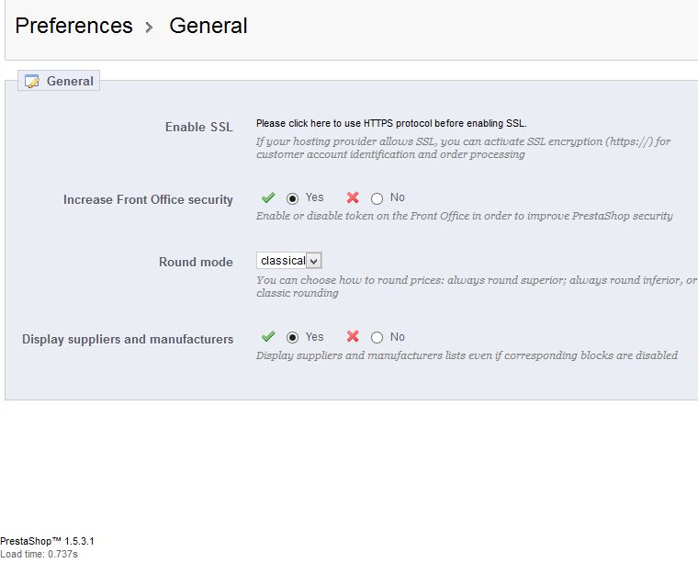Click the General section notepad icon
This screenshot has width=698, height=563.
[32, 82]
